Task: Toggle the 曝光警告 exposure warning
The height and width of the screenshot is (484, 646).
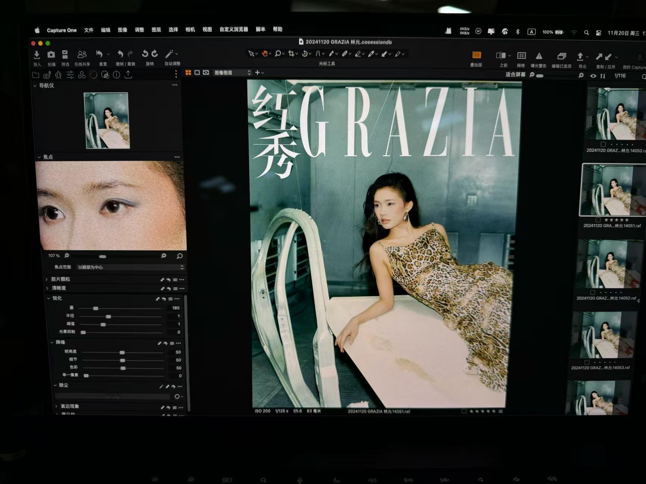Action: point(539,56)
